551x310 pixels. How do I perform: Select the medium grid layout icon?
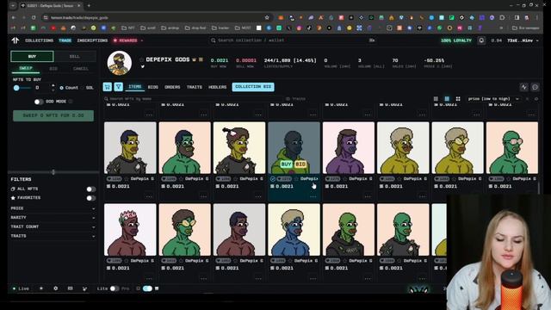click(447, 99)
